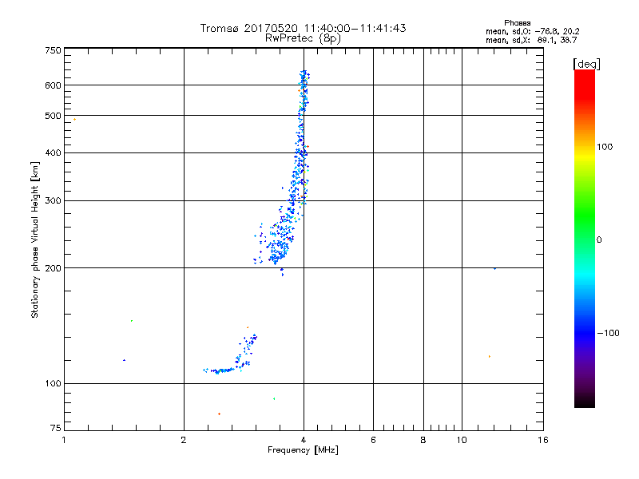The width and height of the screenshot is (639, 479).
Task: Click the y-axis tick label '600'
Action: click(x=53, y=85)
